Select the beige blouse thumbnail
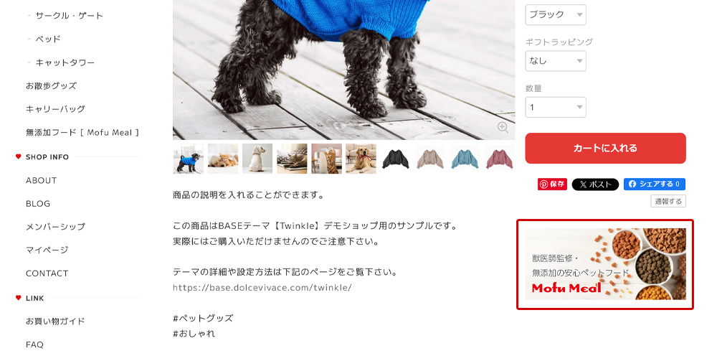Image resolution: width=717 pixels, height=356 pixels. click(430, 159)
